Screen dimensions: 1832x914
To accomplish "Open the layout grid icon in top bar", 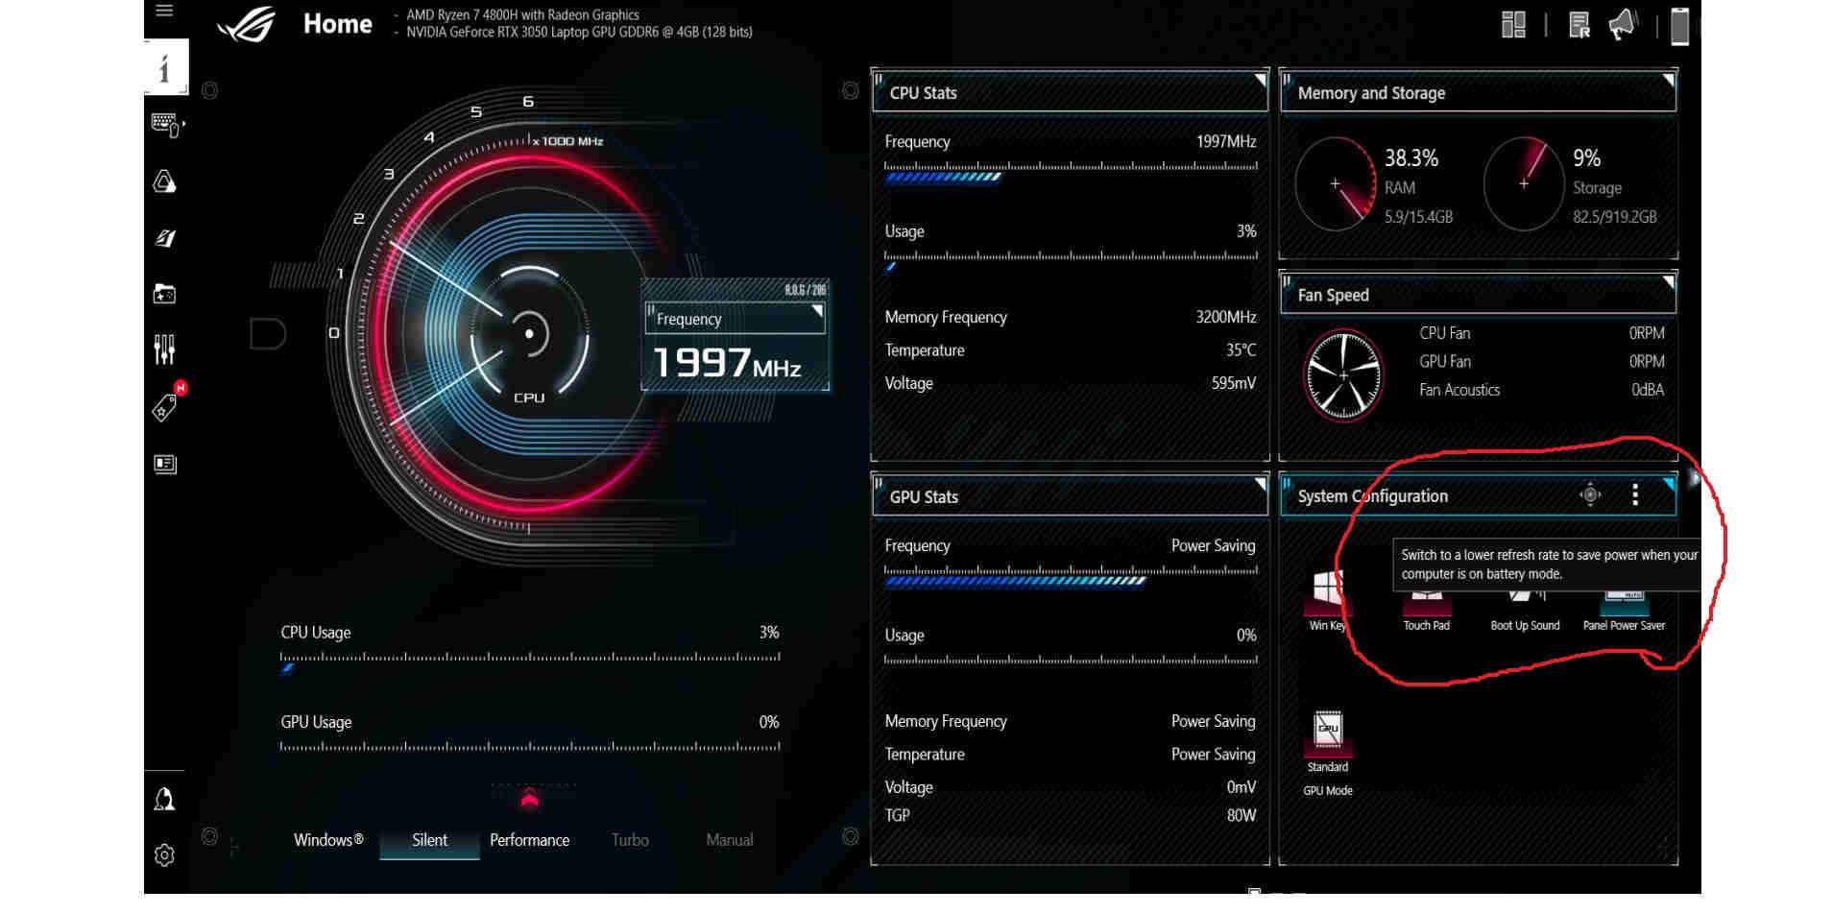I will click(x=1513, y=25).
